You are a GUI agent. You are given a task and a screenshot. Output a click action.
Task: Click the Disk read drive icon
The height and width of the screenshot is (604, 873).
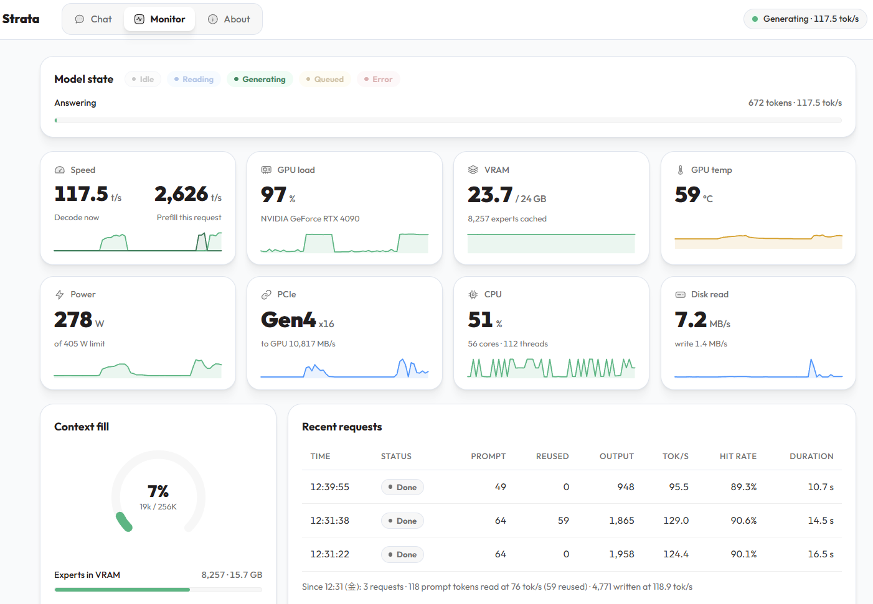point(680,294)
